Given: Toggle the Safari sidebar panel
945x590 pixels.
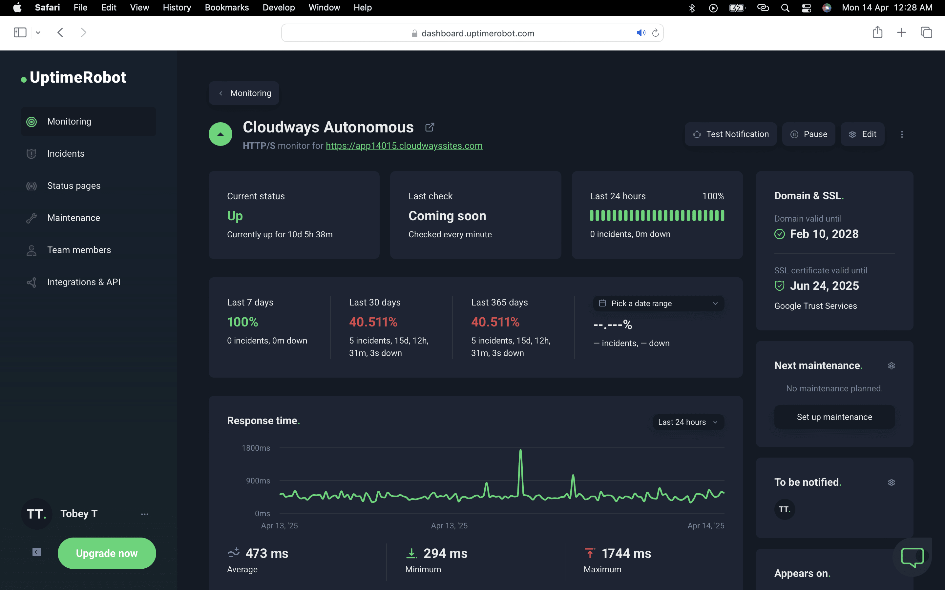Looking at the screenshot, I should [x=20, y=32].
